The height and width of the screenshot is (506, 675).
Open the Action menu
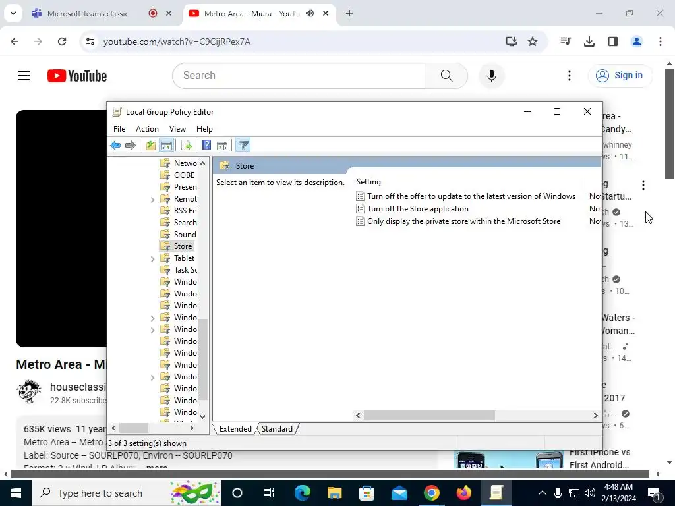(x=147, y=129)
